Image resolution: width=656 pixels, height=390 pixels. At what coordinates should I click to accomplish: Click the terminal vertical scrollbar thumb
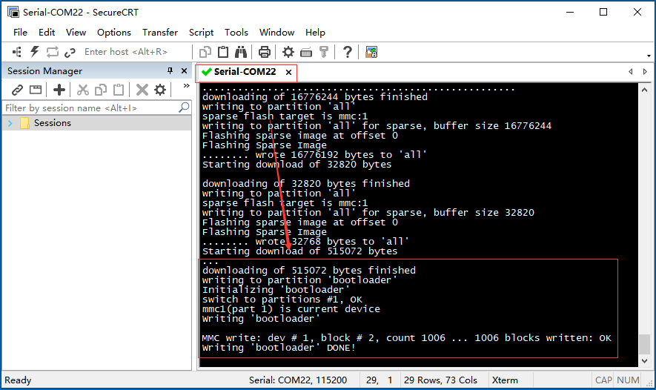pyautogui.click(x=644, y=344)
